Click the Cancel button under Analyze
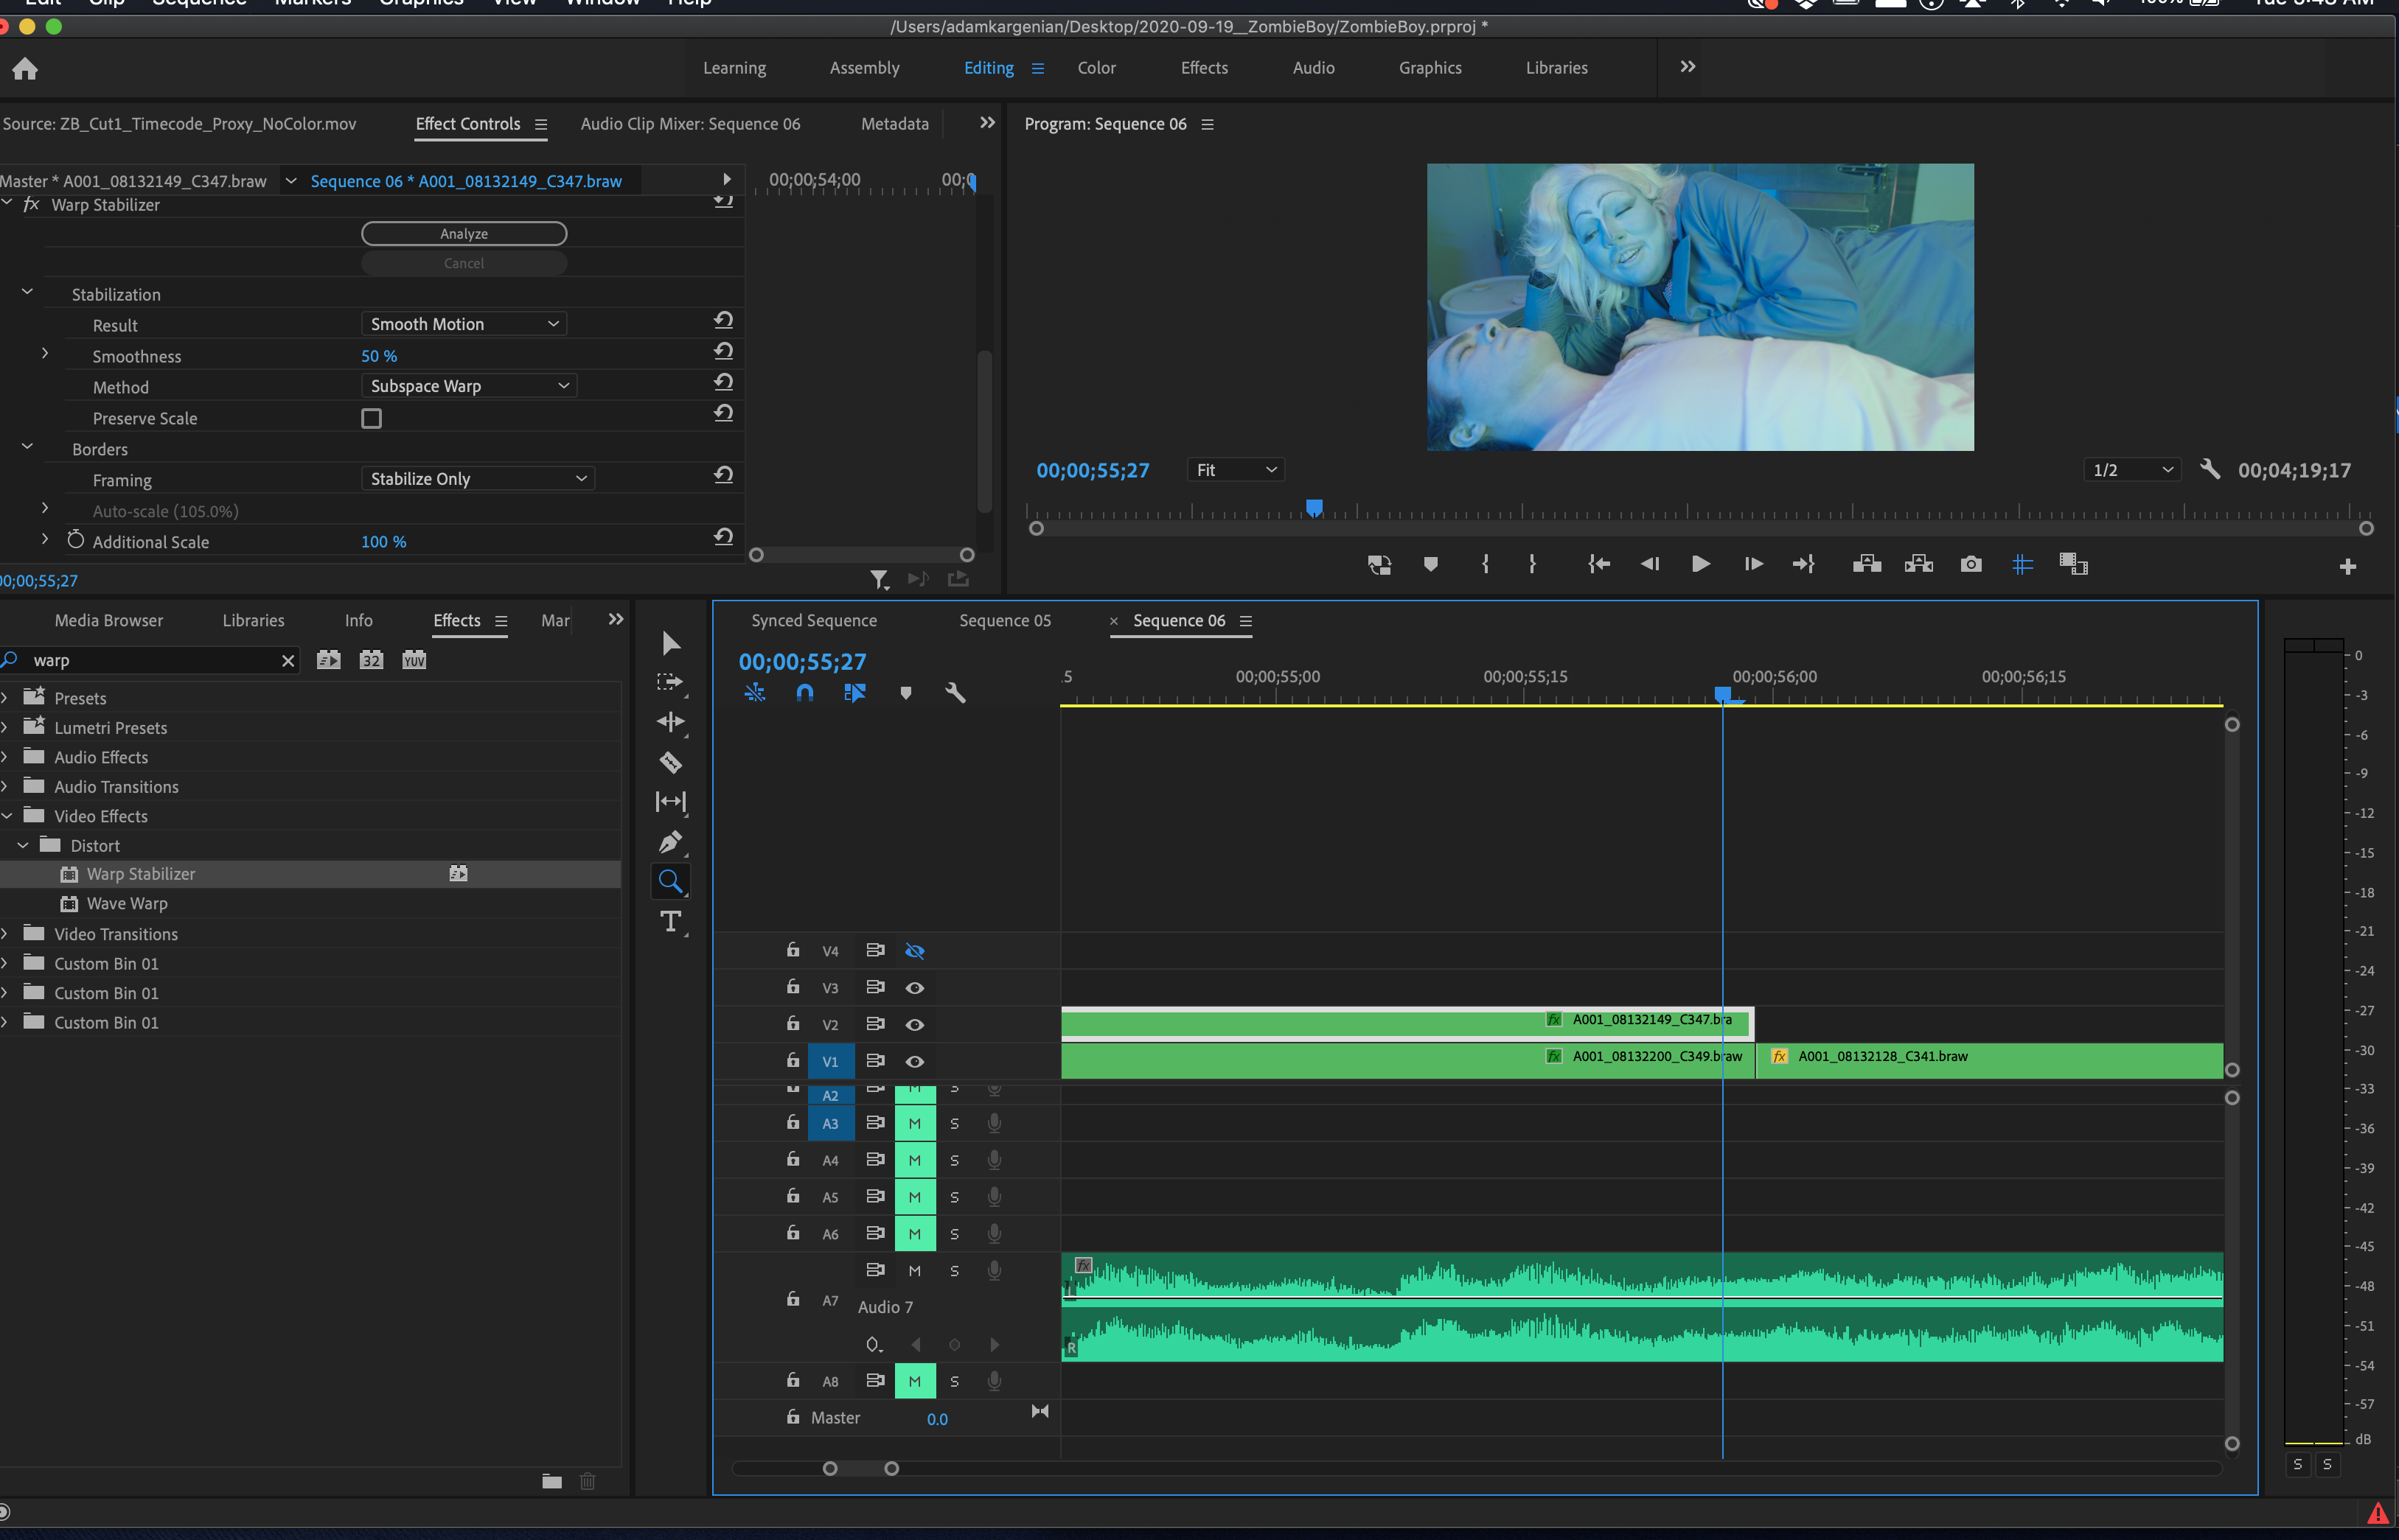 (463, 262)
